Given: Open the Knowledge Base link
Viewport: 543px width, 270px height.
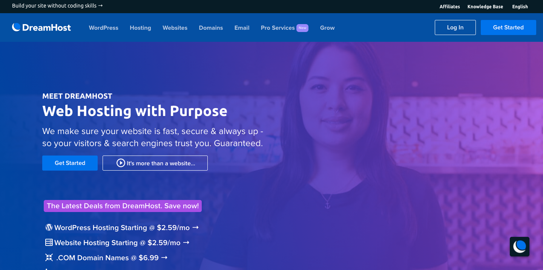Looking at the screenshot, I should click(x=485, y=7).
